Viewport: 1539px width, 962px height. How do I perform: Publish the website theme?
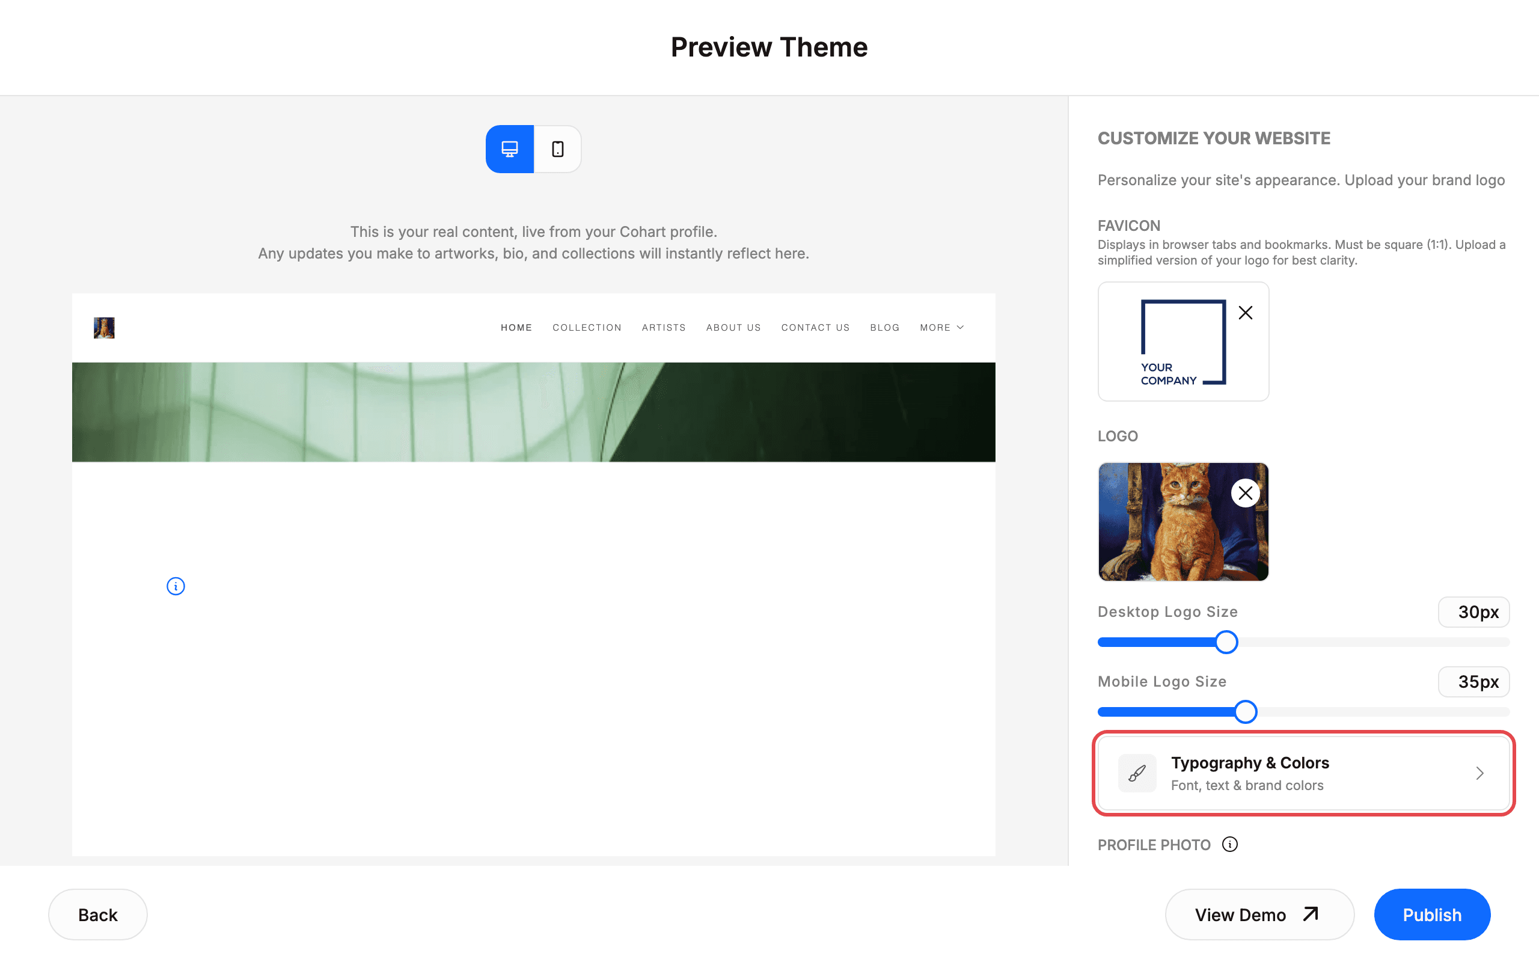[x=1432, y=915]
